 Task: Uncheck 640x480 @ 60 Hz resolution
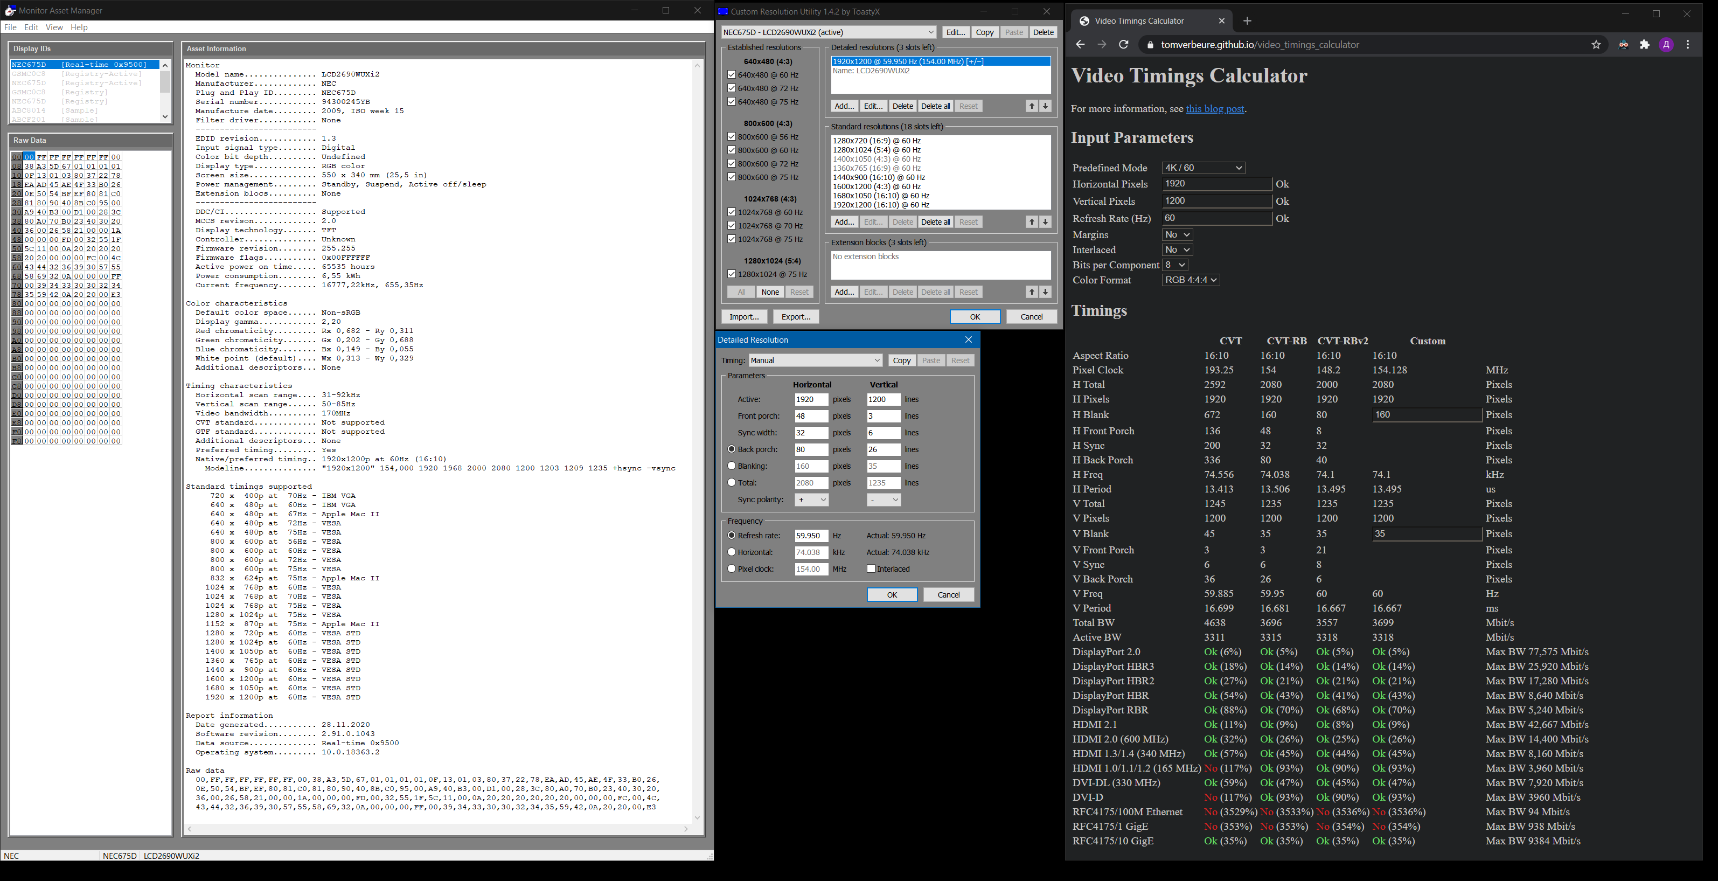pyautogui.click(x=732, y=75)
